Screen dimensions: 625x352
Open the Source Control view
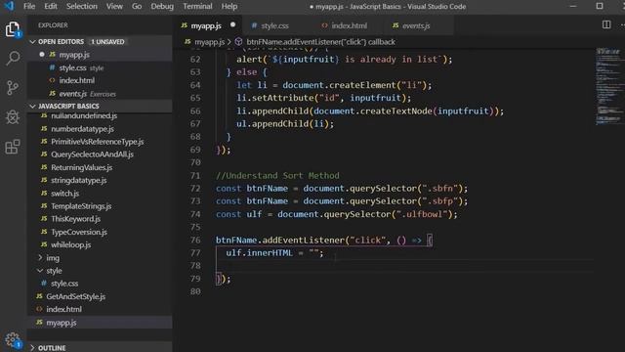coord(13,87)
